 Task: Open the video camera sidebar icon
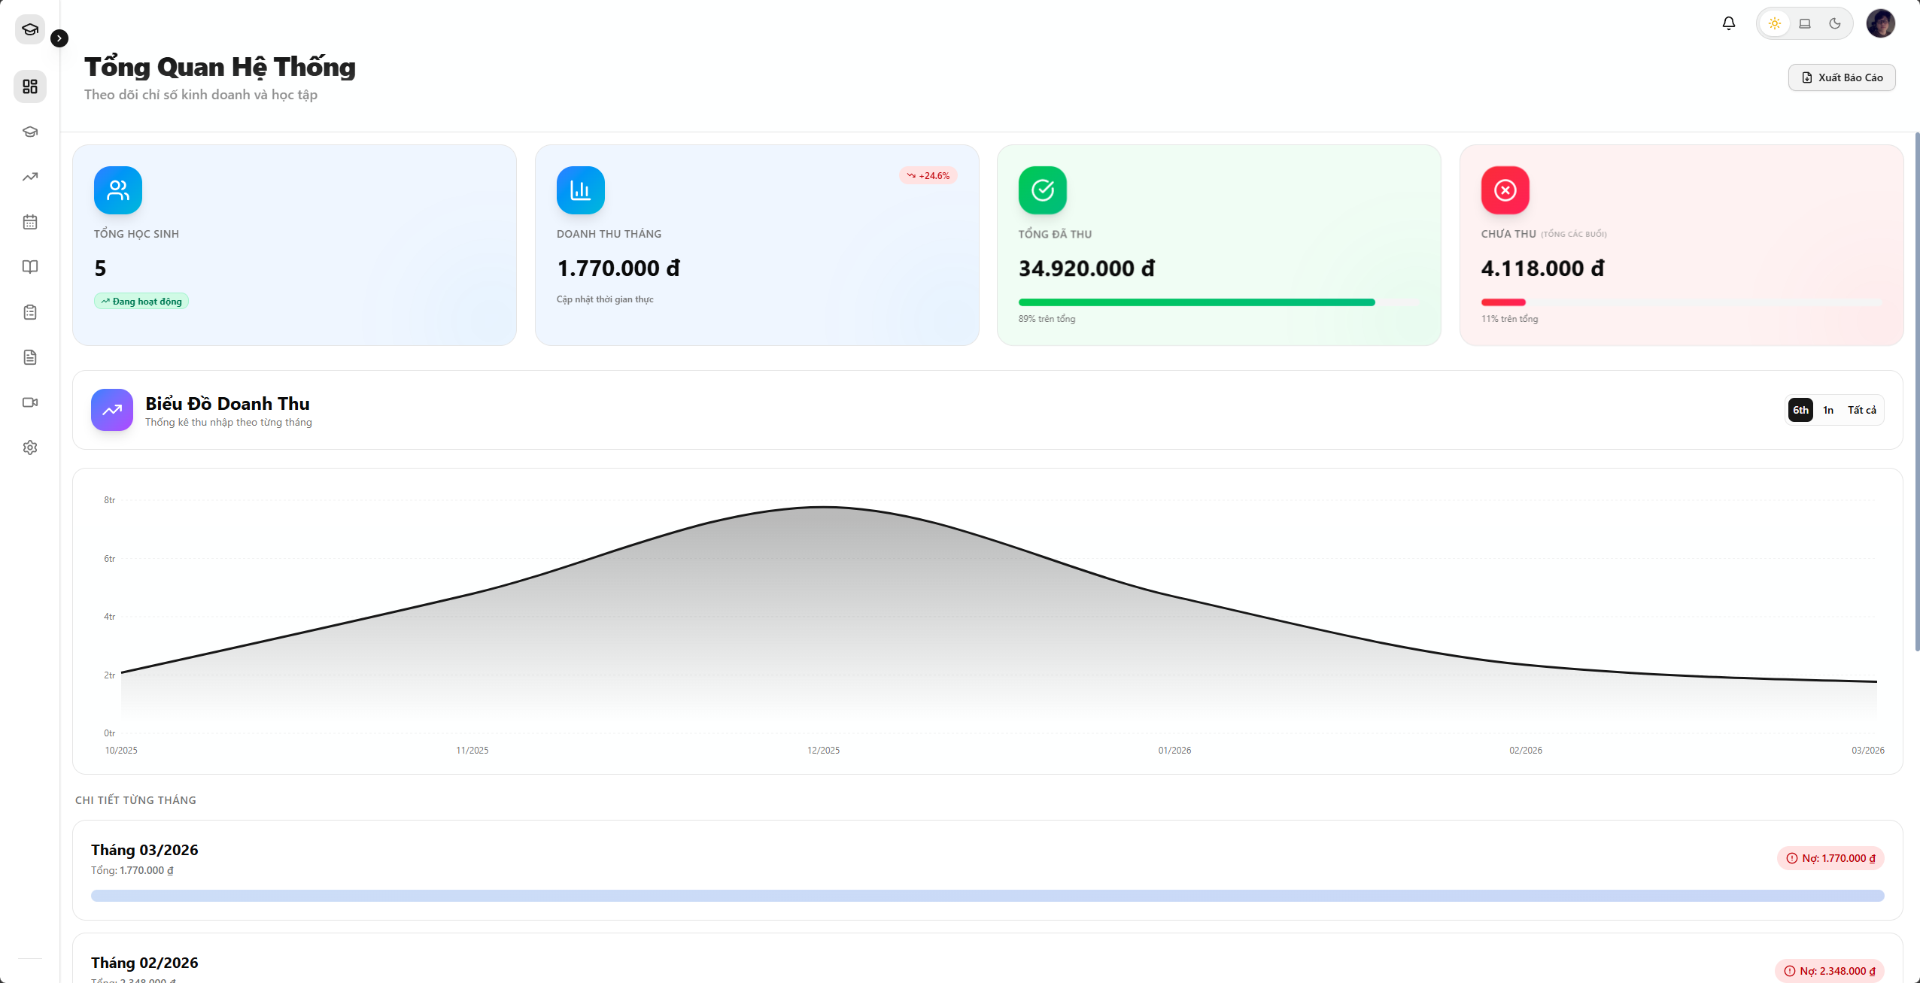[x=30, y=402]
